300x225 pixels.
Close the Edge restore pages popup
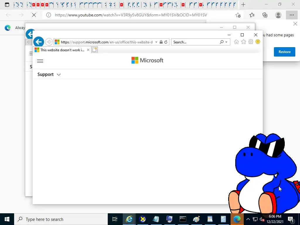tap(295, 24)
